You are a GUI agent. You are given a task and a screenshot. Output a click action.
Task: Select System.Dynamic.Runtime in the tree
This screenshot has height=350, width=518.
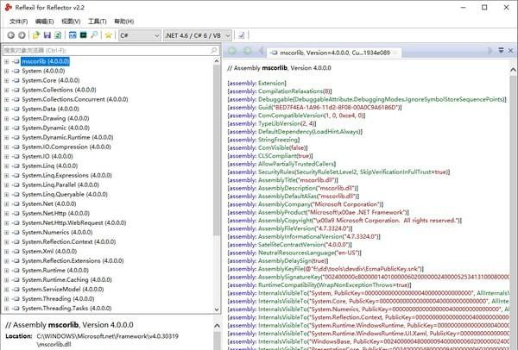click(67, 137)
